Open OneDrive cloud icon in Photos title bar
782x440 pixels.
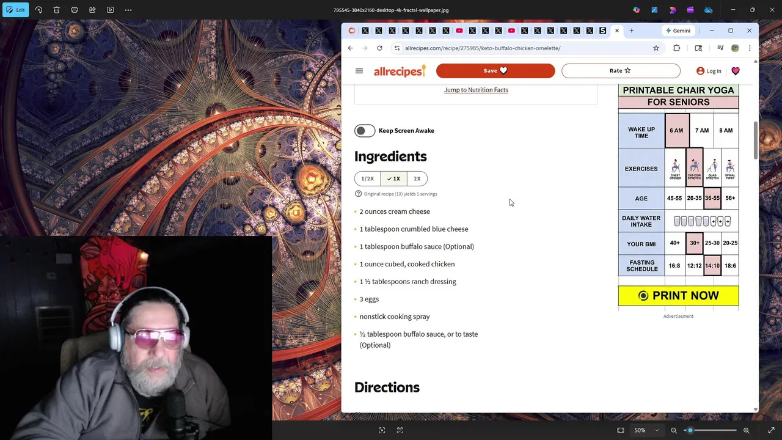coord(709,10)
